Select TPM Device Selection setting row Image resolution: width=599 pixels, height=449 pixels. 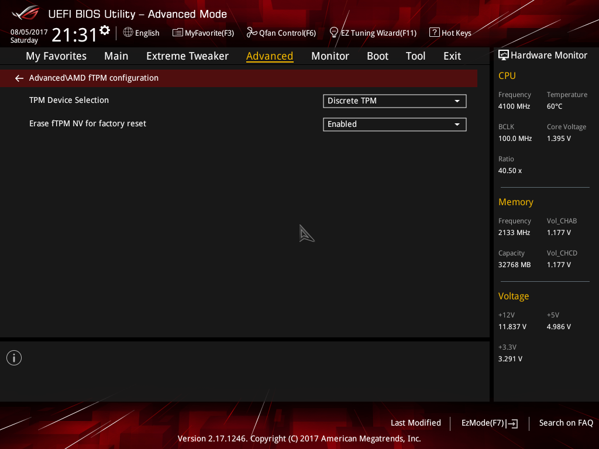[x=69, y=101]
